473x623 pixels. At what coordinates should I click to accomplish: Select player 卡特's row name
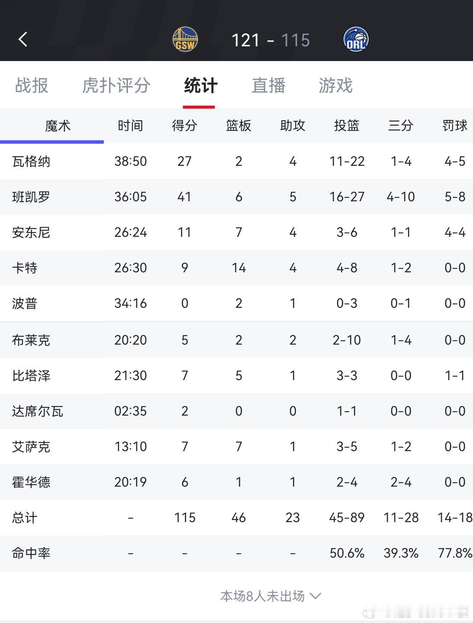tap(25, 268)
